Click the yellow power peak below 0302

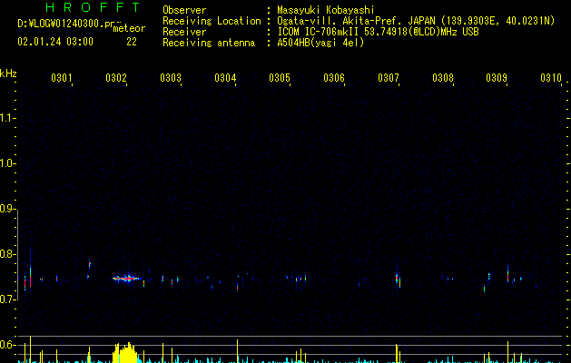coord(125,353)
